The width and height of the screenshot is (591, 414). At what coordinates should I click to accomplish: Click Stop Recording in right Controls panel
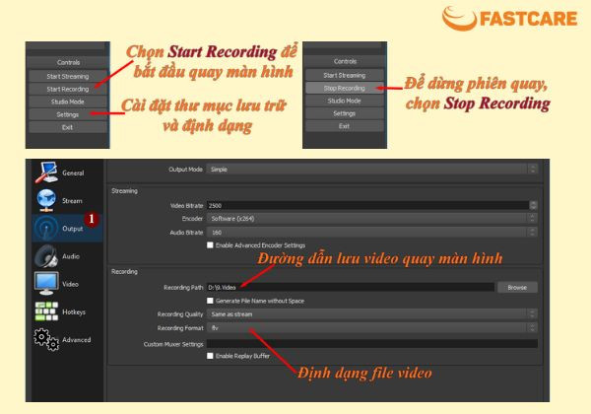coord(345,88)
